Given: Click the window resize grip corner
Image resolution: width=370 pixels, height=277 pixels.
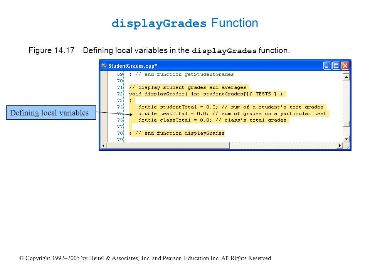Looking at the screenshot, I should (346, 146).
